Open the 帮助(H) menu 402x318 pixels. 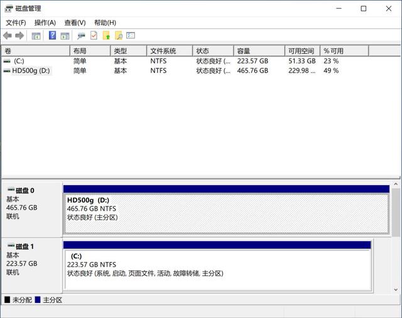105,23
